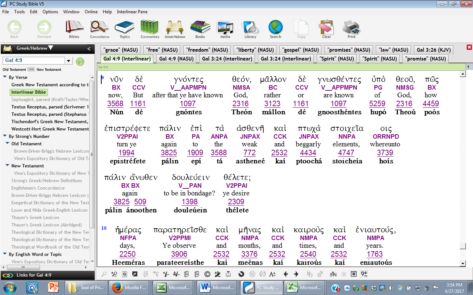Click the Greek/Hebrew scroll icon in toolbar
Viewport: 473px width, 295px height.
(175, 29)
